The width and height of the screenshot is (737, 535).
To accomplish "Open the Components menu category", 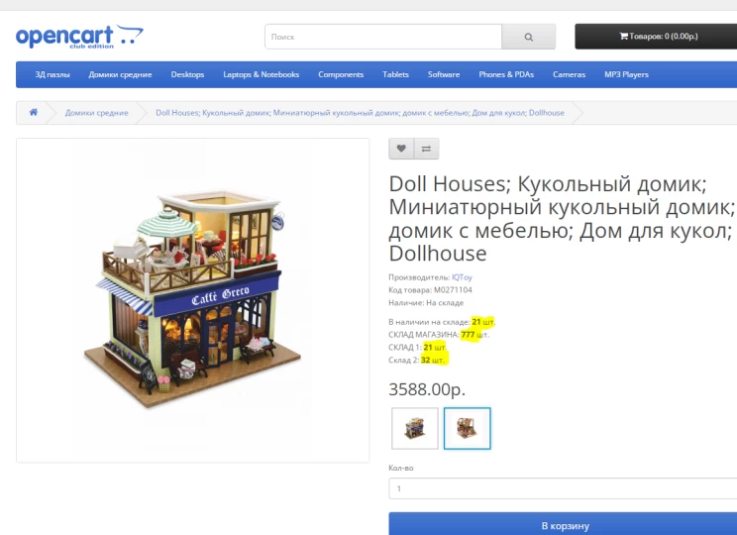I will click(341, 74).
